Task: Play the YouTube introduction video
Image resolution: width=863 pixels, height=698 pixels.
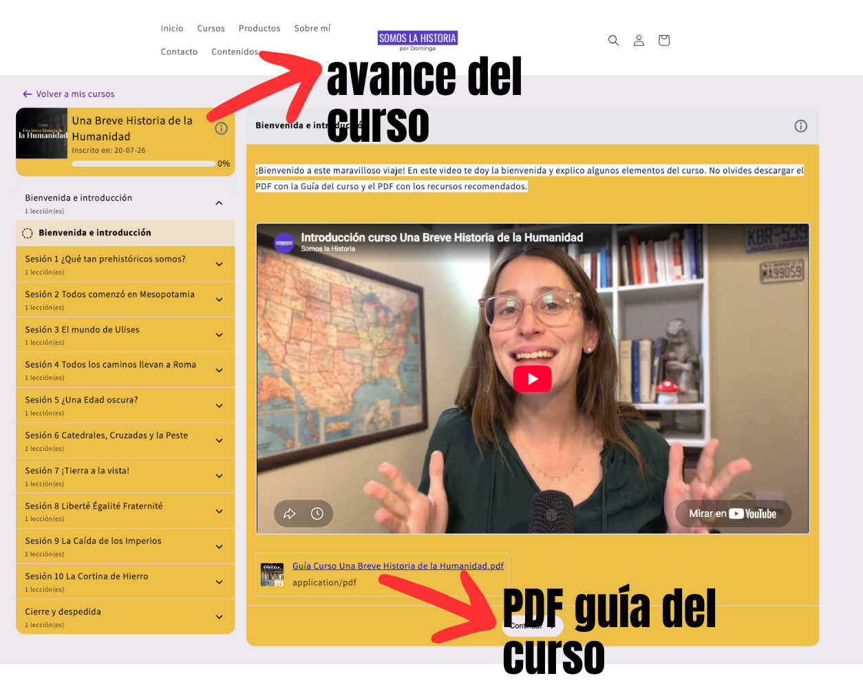Action: coord(533,379)
